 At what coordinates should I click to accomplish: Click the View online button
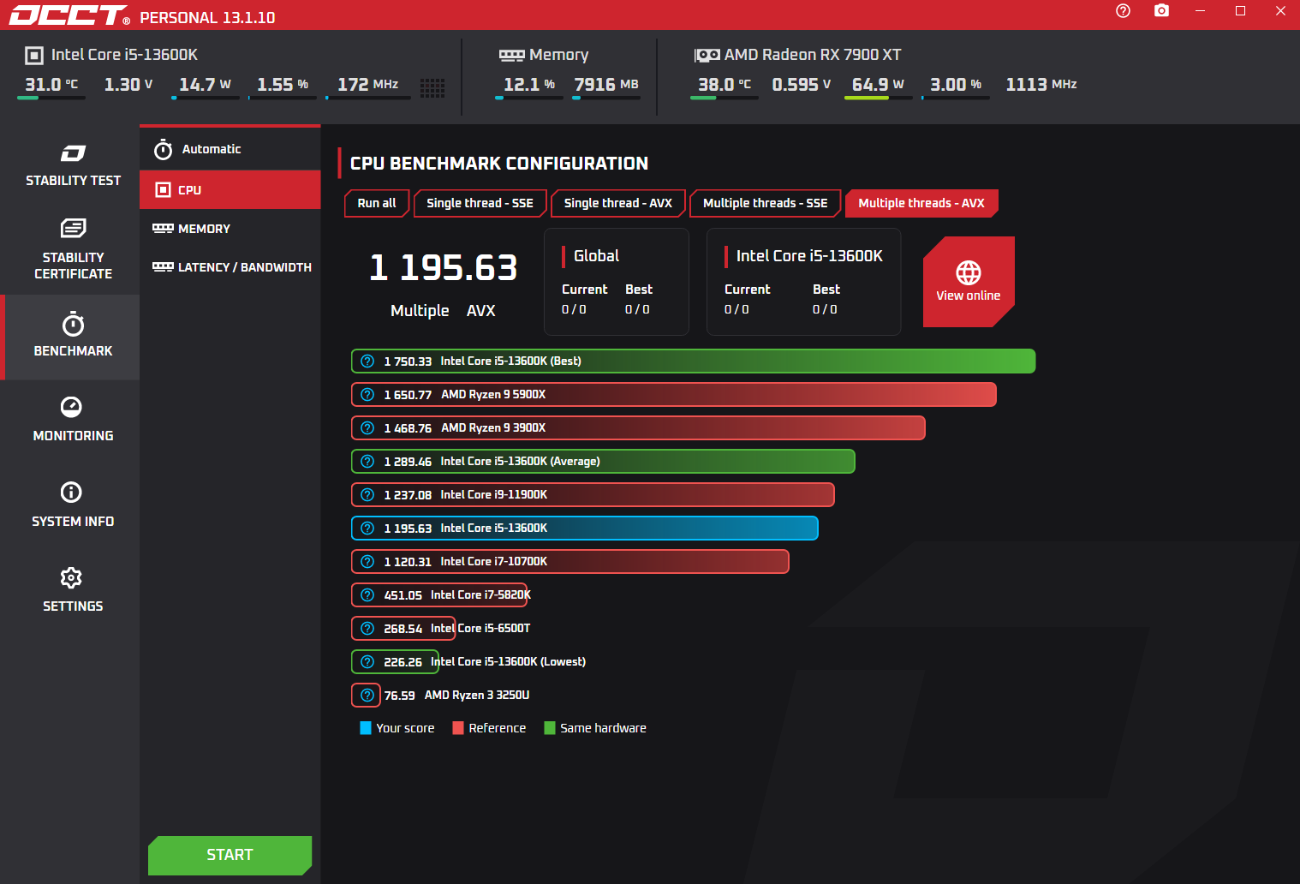969,282
